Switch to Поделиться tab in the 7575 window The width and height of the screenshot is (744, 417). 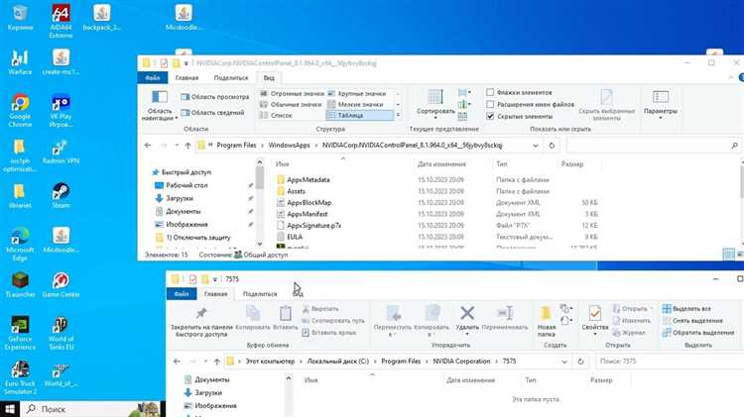(260, 294)
